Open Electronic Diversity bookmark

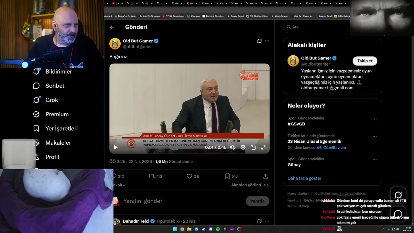(x=213, y=16)
